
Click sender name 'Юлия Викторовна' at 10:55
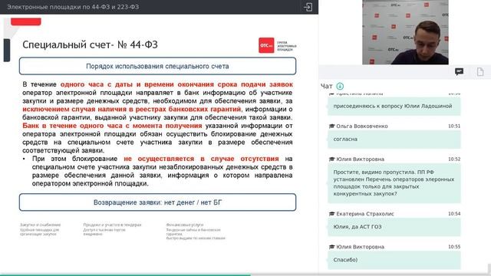[x=360, y=247]
